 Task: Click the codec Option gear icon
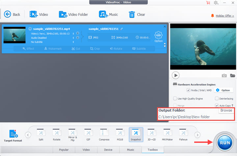coord(158,36)
